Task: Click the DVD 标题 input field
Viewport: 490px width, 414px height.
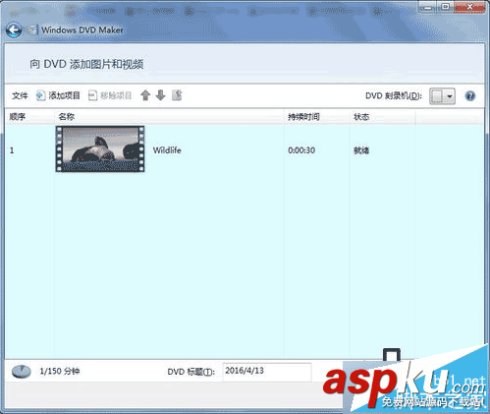Action: (267, 372)
